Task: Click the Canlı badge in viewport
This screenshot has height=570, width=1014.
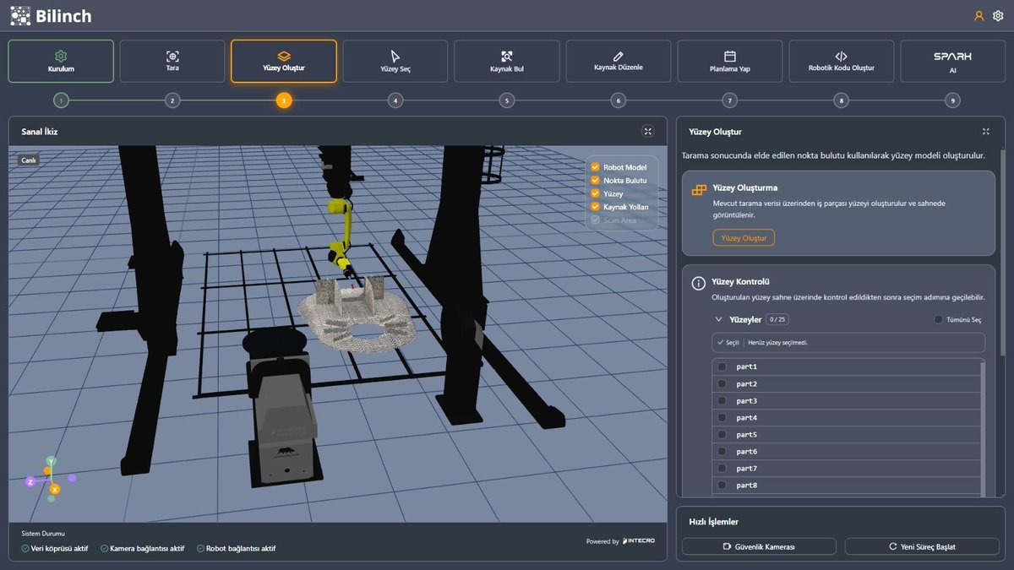Action: [x=29, y=160]
